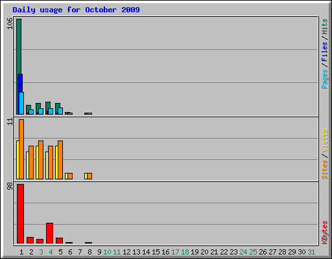Click the '11' visits axis maximum label
This screenshot has height=259, width=332.
[x=10, y=122]
